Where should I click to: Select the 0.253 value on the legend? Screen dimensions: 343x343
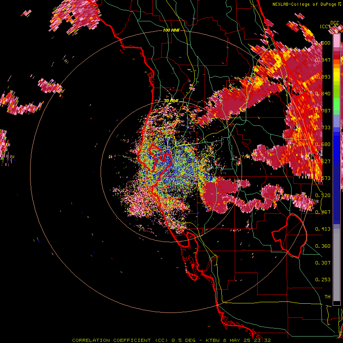click(323, 280)
